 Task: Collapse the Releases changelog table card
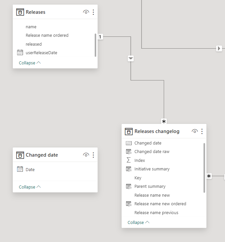138,222
